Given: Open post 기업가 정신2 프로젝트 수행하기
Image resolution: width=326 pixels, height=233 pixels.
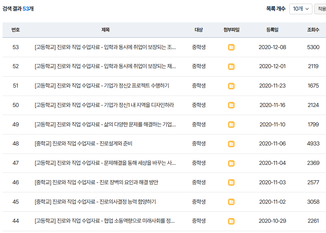Looking at the screenshot, I should [x=102, y=86].
